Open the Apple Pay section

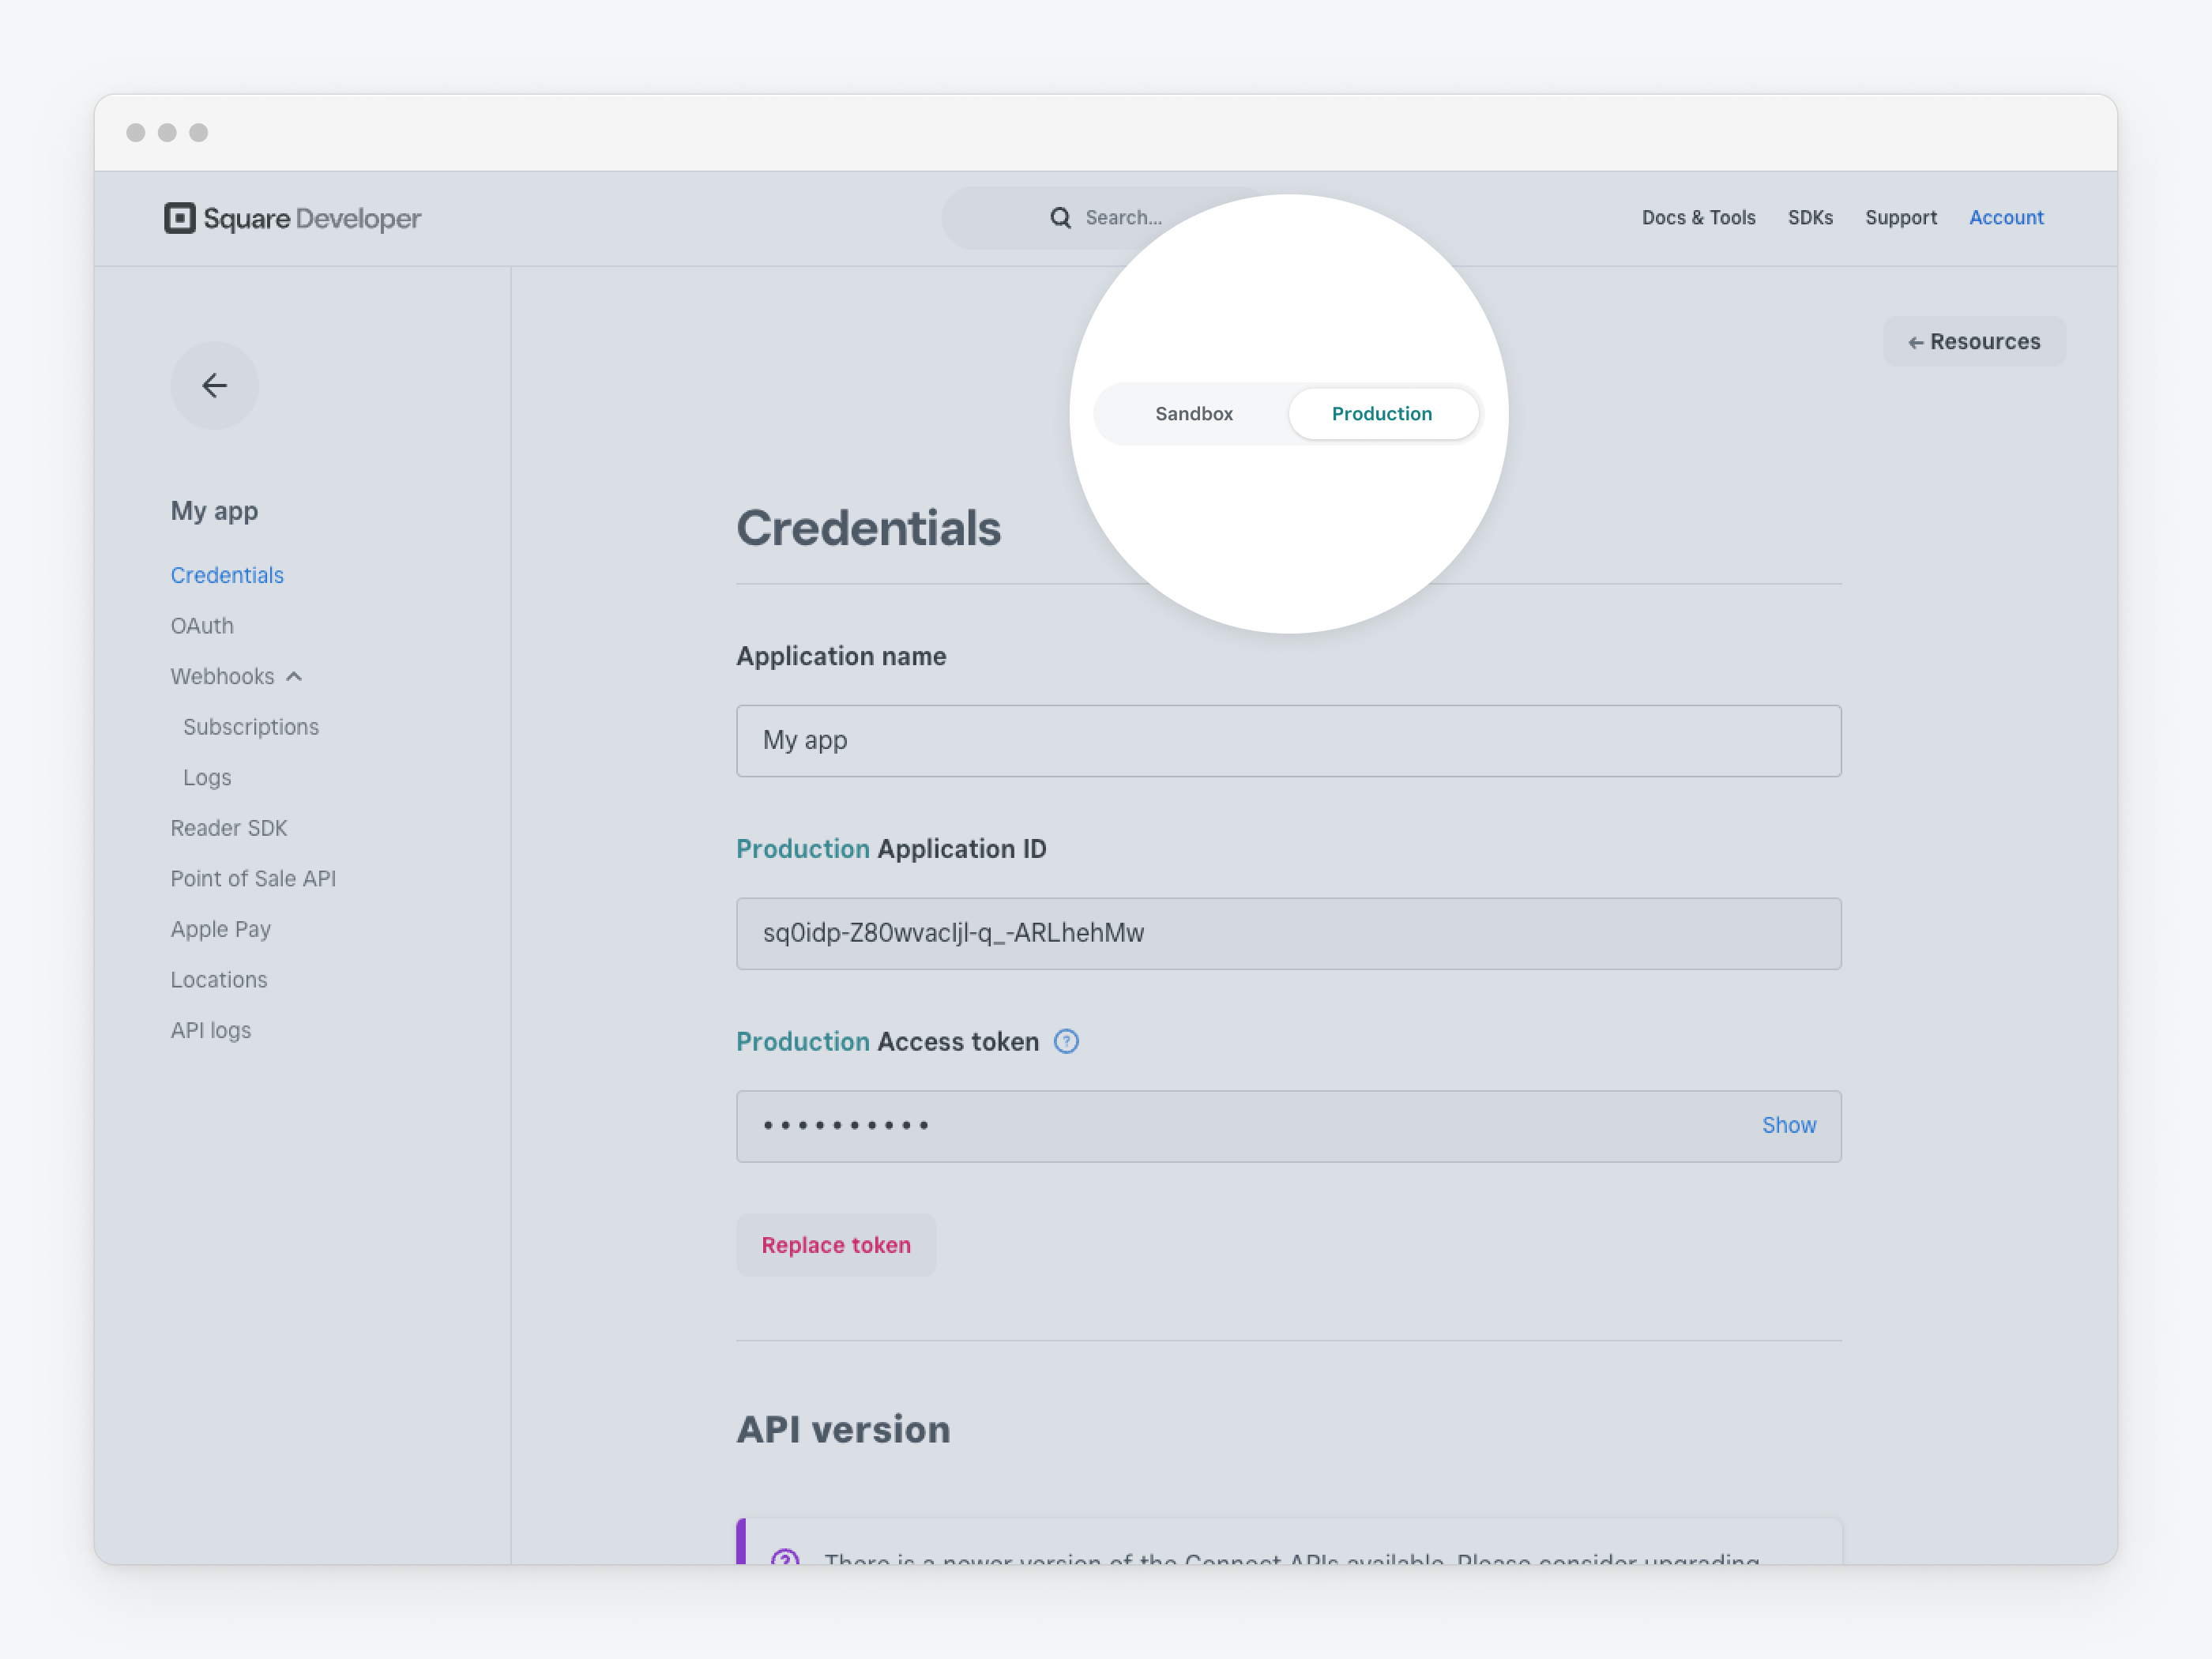[221, 930]
